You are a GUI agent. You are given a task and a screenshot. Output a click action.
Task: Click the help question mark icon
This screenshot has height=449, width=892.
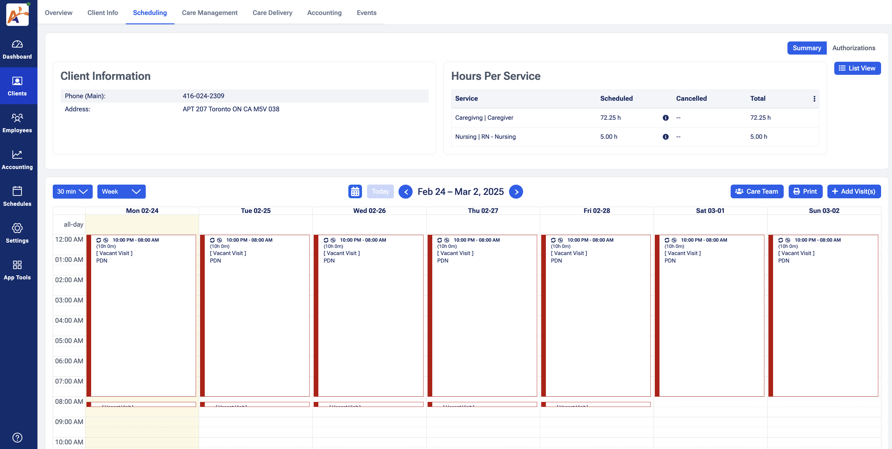pos(17,437)
